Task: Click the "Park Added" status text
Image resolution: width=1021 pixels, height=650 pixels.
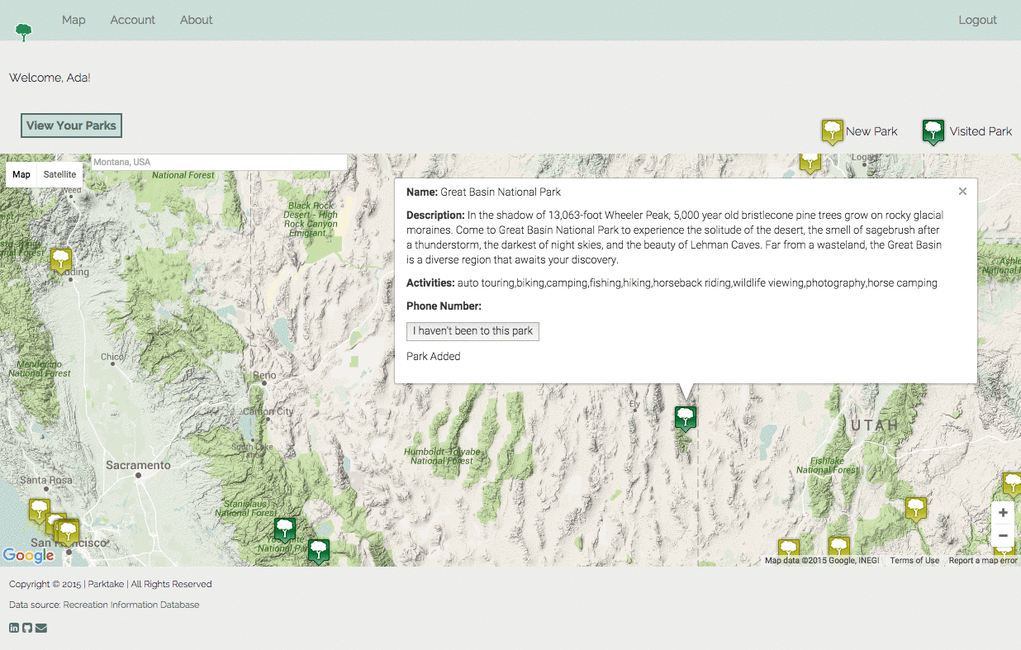Action: coord(434,357)
